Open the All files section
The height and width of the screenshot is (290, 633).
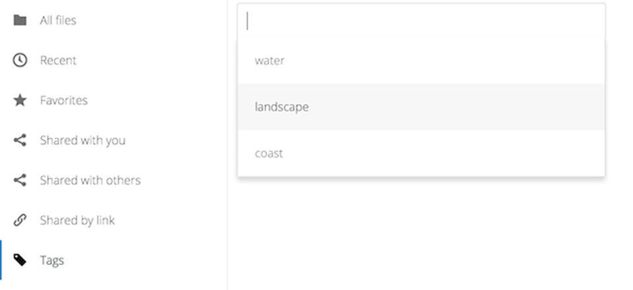58,20
